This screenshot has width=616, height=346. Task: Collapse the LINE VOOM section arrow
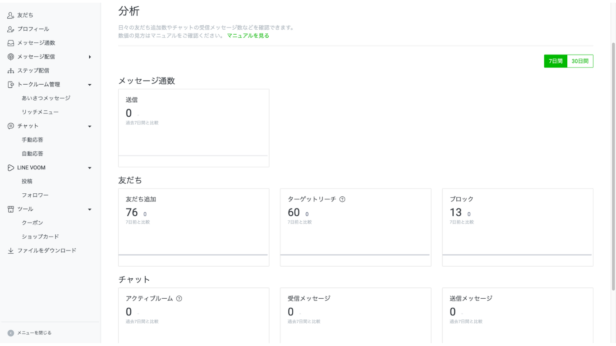click(90, 168)
